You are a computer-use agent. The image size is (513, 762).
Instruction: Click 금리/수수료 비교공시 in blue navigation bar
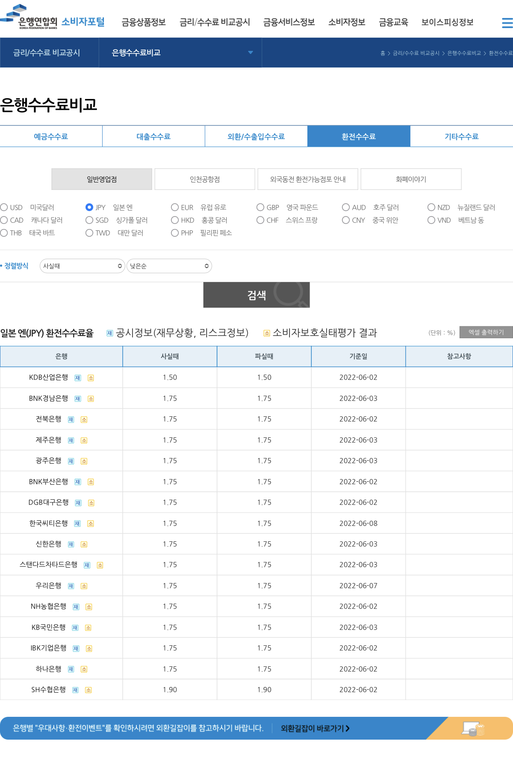pos(47,53)
